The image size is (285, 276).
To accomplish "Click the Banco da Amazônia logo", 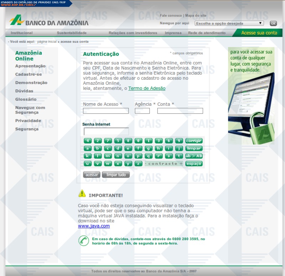I will [49, 21].
